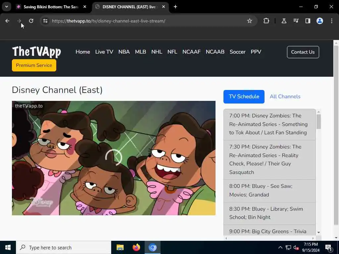Image resolution: width=339 pixels, height=254 pixels.
Task: Show hidden system tray icons
Action: (280, 247)
